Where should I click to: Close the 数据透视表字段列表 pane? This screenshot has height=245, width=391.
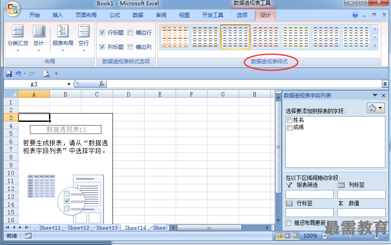[384, 95]
